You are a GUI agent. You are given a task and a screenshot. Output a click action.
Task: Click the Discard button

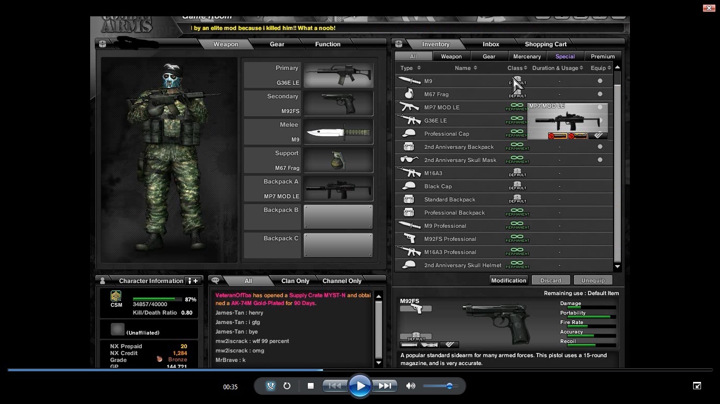551,280
